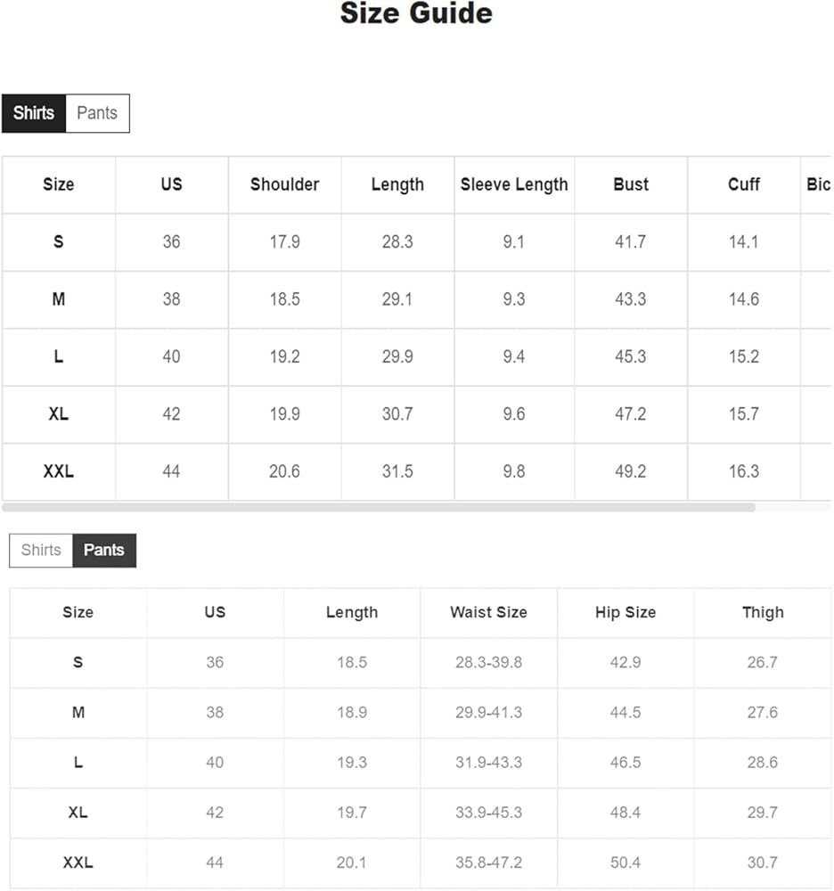The image size is (834, 891).
Task: Click the Thigh column header
Action: (x=763, y=612)
